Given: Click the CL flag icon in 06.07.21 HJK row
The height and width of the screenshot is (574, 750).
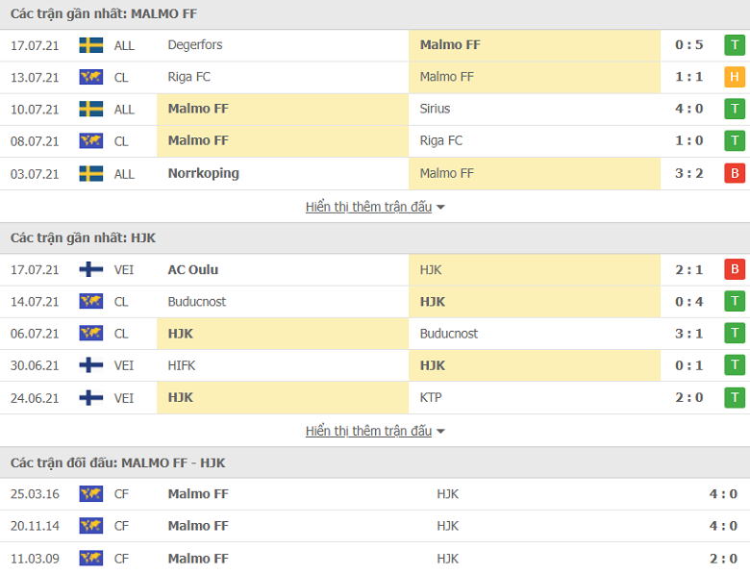Looking at the screenshot, I should pyautogui.click(x=91, y=334).
